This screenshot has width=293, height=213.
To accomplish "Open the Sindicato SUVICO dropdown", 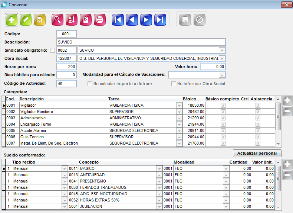I will point(222,51).
